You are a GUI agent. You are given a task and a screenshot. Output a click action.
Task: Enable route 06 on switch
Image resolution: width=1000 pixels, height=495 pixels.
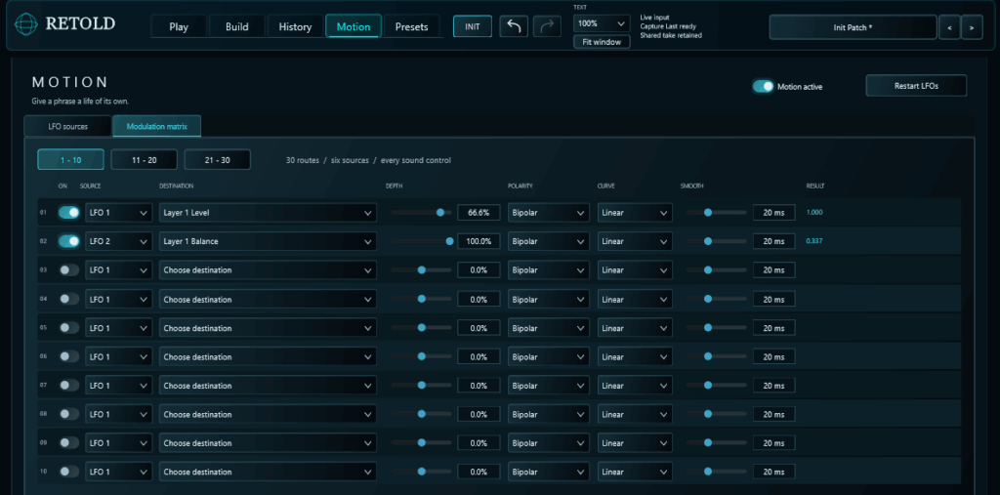tap(69, 356)
